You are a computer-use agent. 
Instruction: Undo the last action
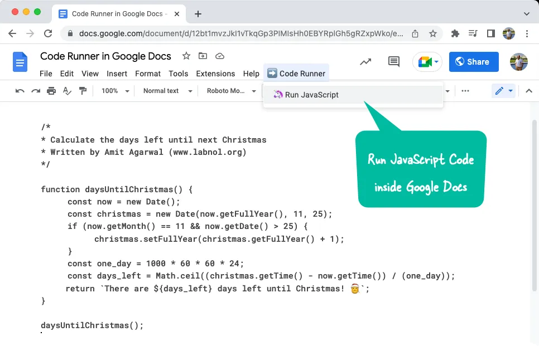coord(21,90)
